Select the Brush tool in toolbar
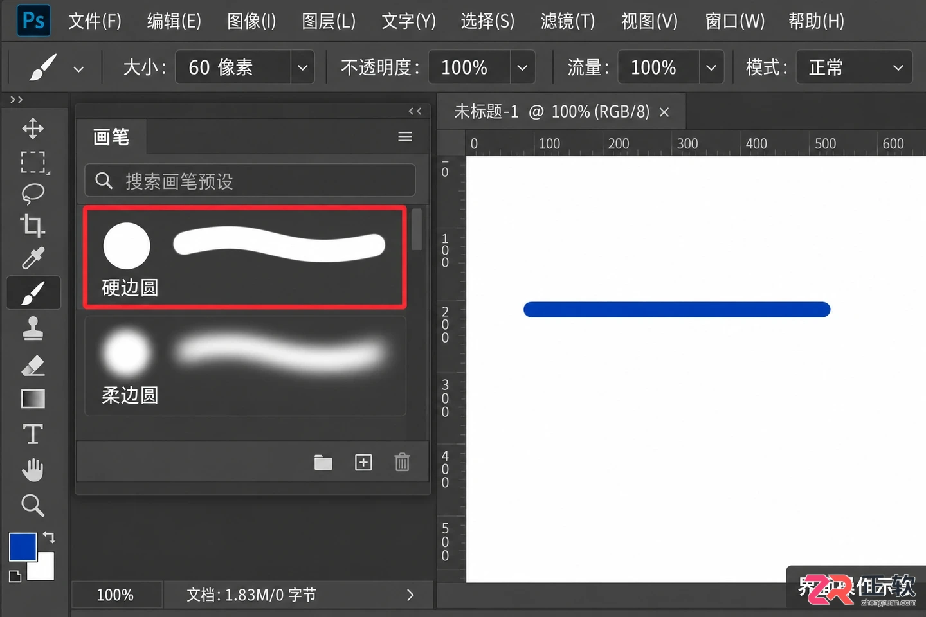The image size is (926, 617). coord(33,293)
